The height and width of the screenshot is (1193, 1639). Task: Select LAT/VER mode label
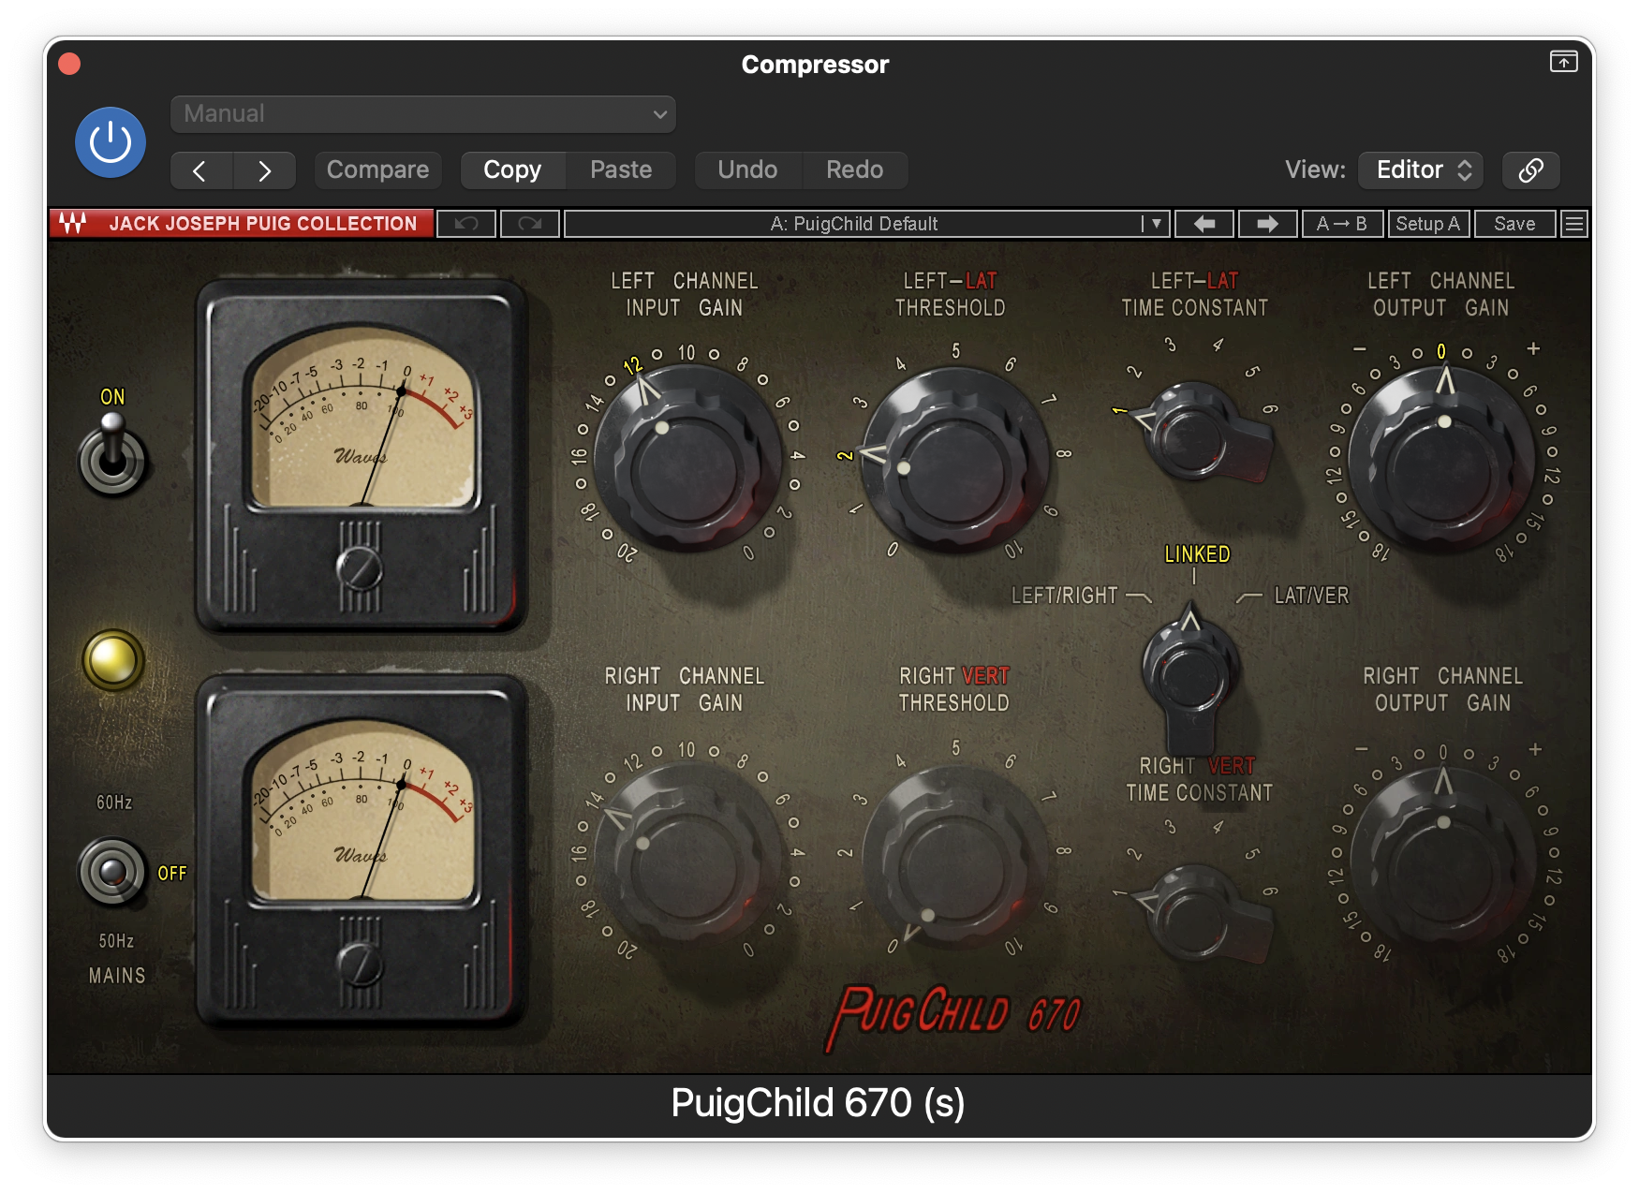1311,596
